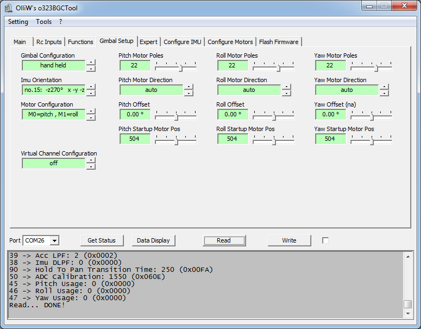Open the Setting menu
The height and width of the screenshot is (329, 421).
pos(18,22)
